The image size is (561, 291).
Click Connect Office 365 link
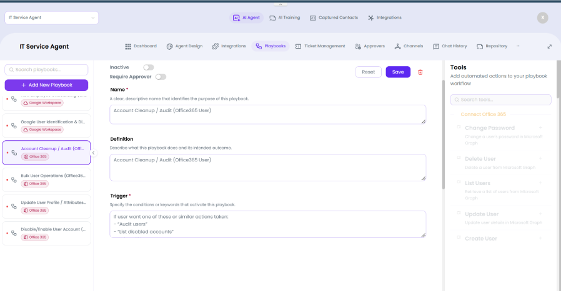coord(483,114)
